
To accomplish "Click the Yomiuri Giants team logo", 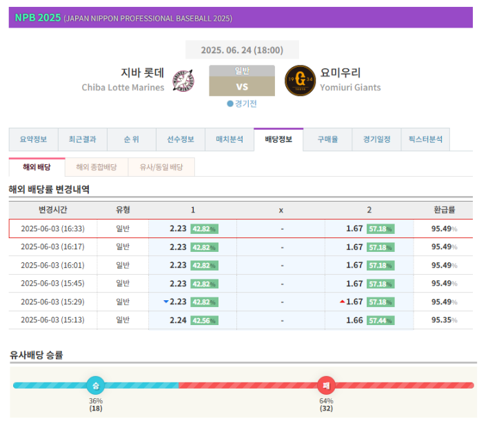I will pyautogui.click(x=300, y=80).
